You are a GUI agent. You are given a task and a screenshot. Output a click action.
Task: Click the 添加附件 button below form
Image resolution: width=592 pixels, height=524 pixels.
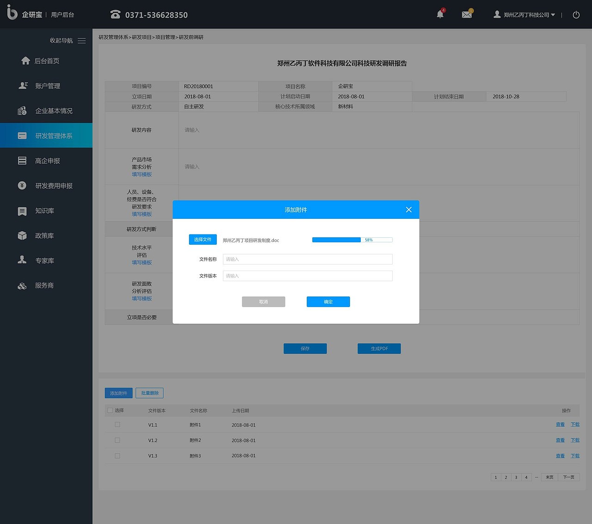tap(119, 393)
